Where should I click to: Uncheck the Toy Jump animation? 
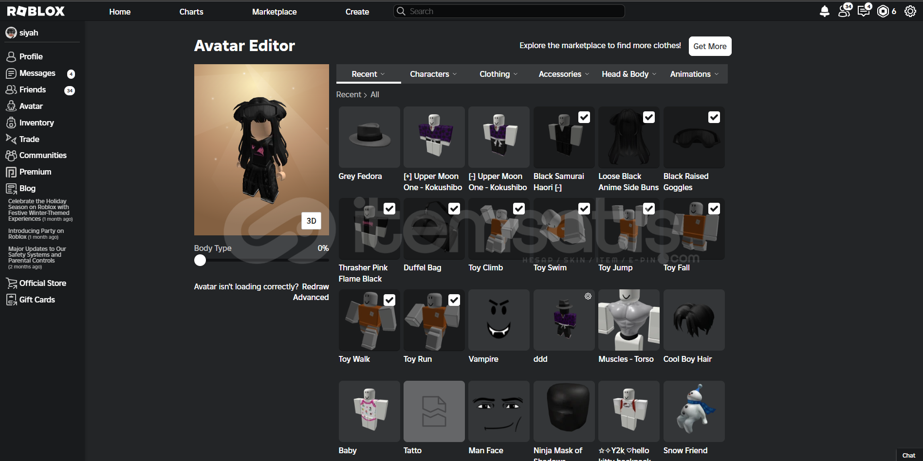pyautogui.click(x=649, y=209)
